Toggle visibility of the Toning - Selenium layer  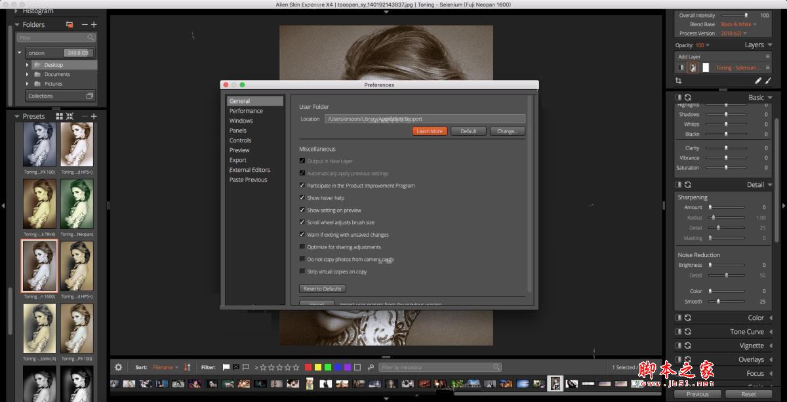(681, 68)
